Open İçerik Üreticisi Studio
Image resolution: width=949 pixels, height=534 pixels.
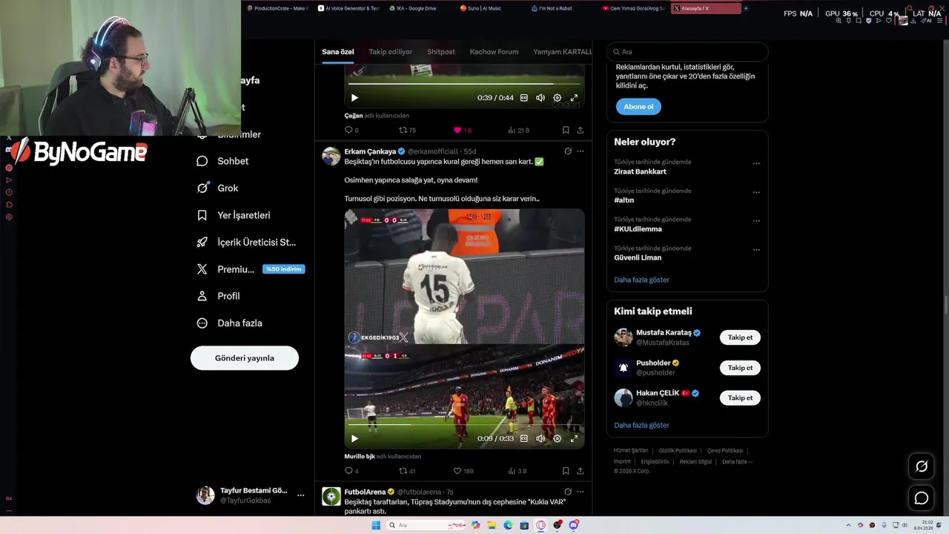pyautogui.click(x=246, y=242)
